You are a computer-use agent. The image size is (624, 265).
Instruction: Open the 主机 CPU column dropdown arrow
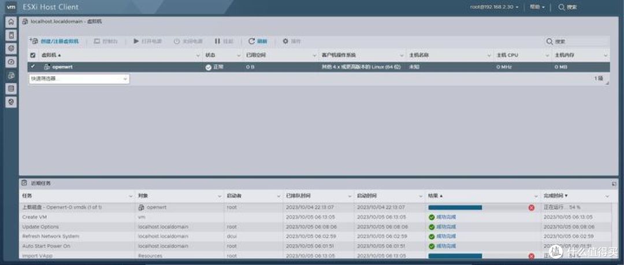point(547,55)
